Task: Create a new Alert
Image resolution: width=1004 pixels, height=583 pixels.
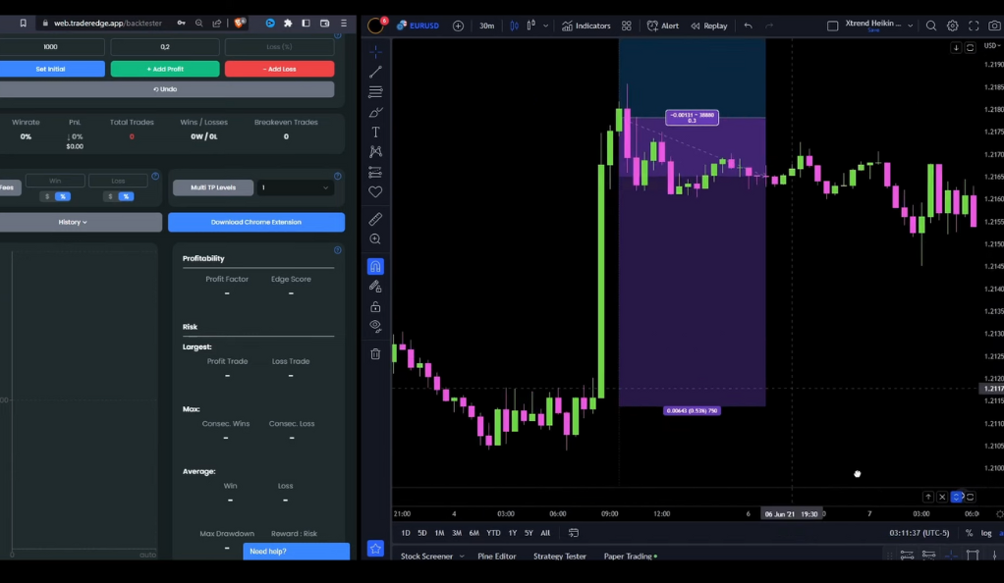Action: point(663,26)
